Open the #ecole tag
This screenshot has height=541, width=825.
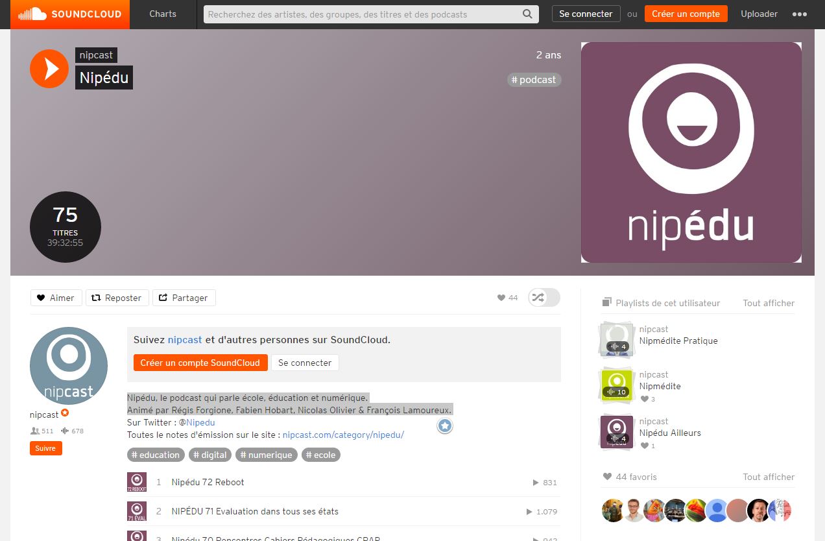pyautogui.click(x=321, y=455)
